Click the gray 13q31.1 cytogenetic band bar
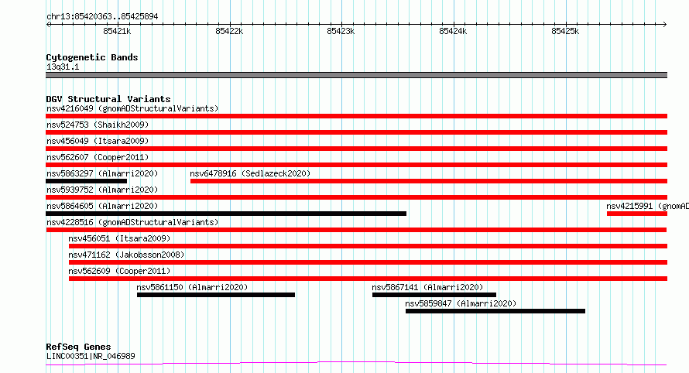This screenshot has height=373, width=689. coord(356,75)
